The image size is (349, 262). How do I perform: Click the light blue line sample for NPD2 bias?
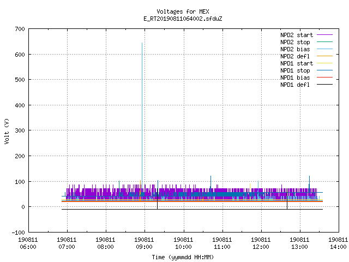325,49
